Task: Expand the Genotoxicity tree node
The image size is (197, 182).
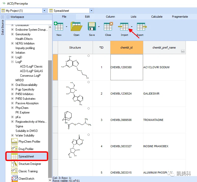Action: point(12,34)
